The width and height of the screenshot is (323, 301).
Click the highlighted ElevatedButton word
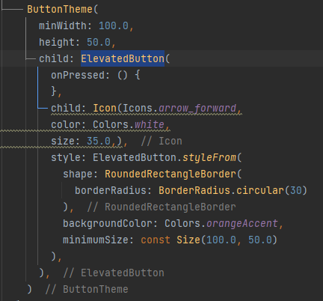pos(123,58)
